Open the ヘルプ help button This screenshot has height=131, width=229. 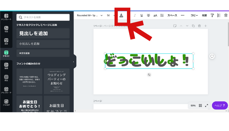220,105
